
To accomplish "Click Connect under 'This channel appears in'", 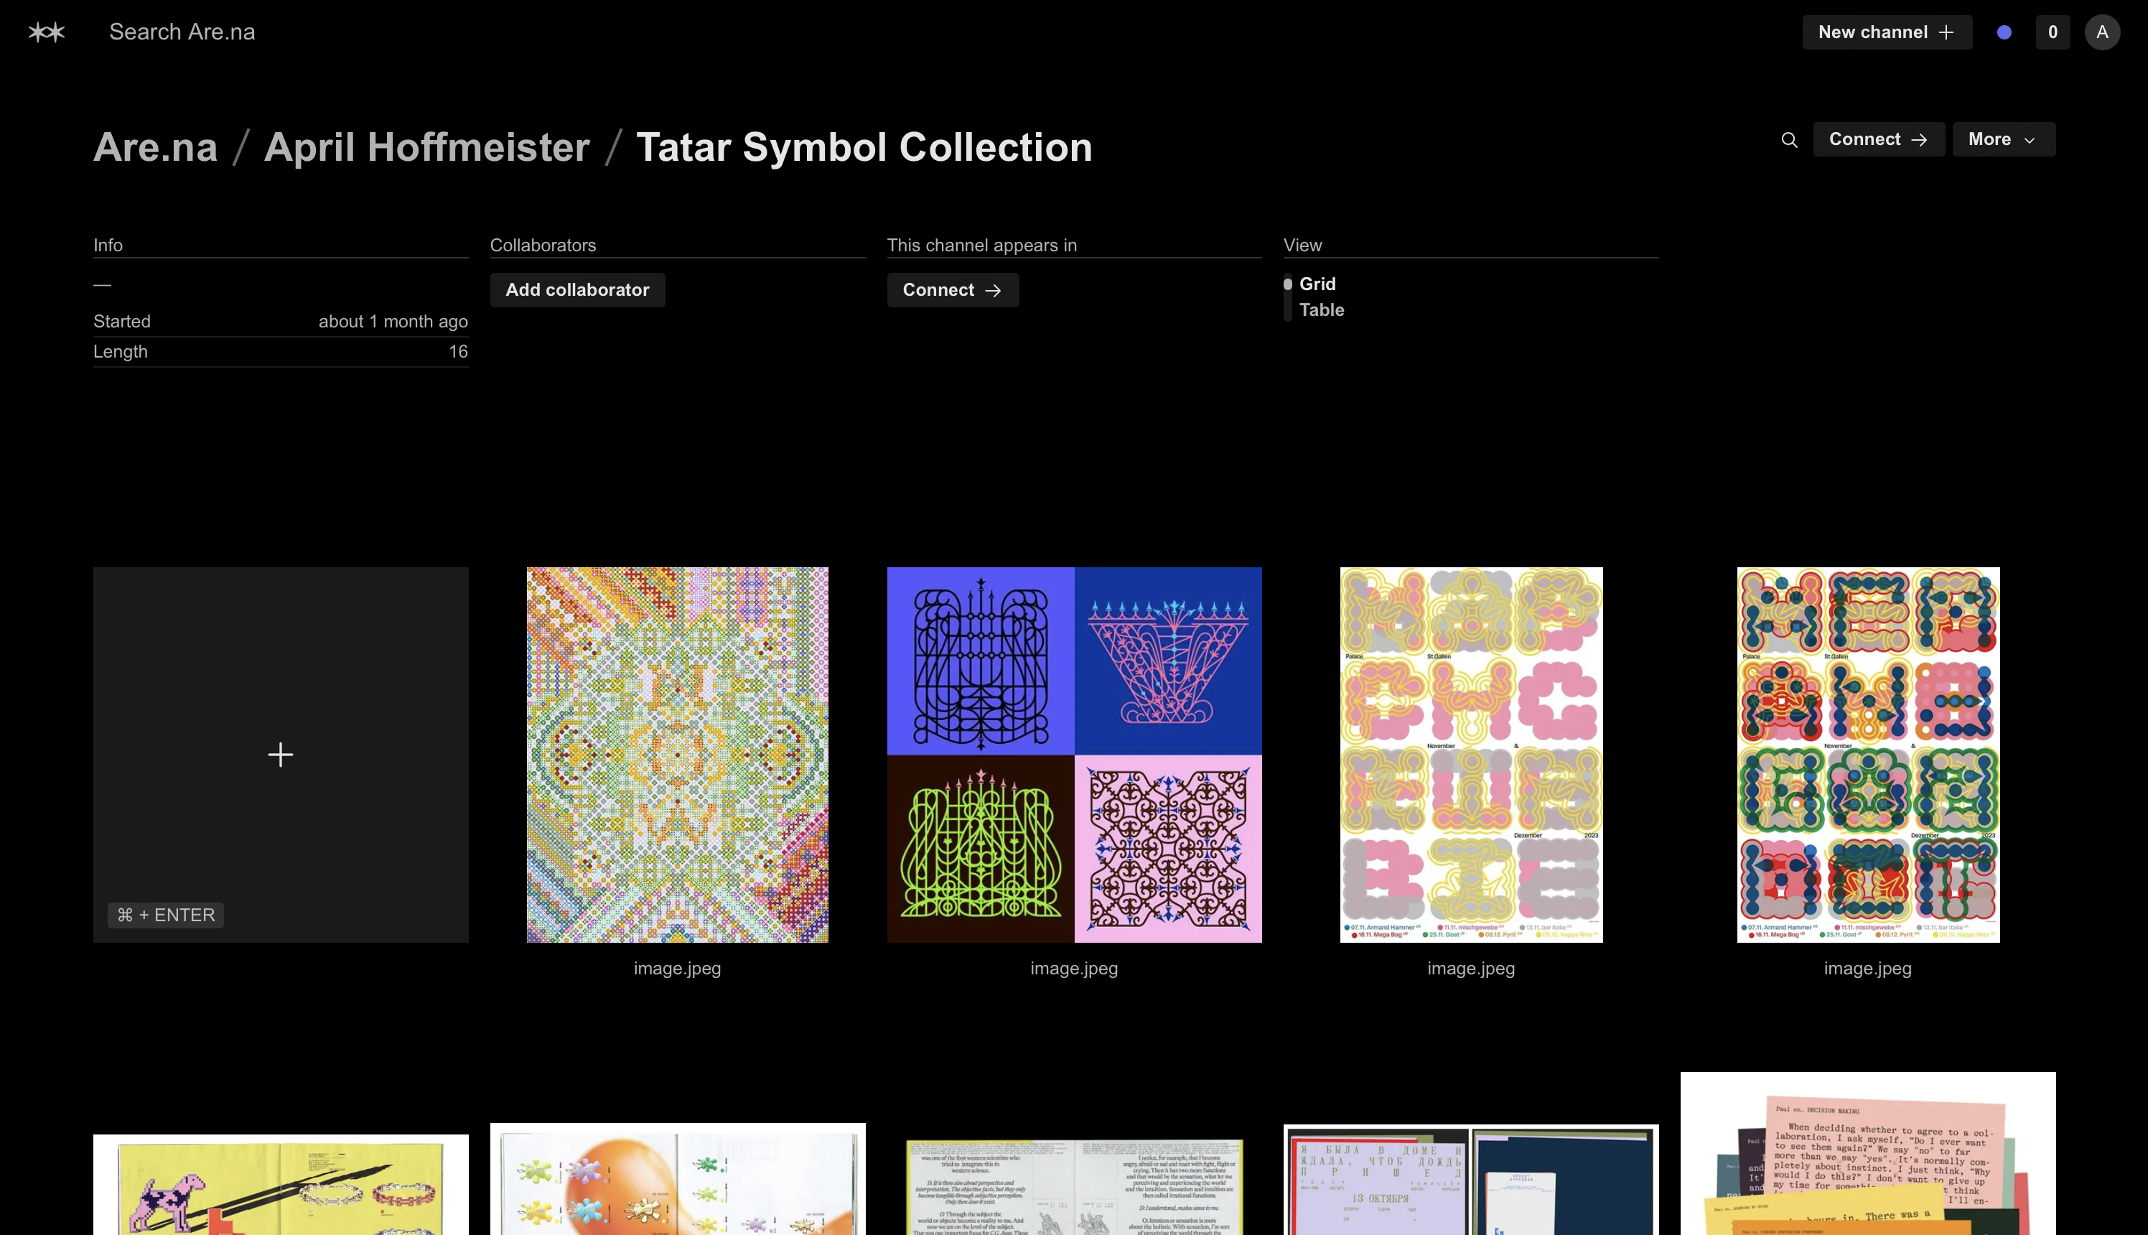I will point(952,290).
